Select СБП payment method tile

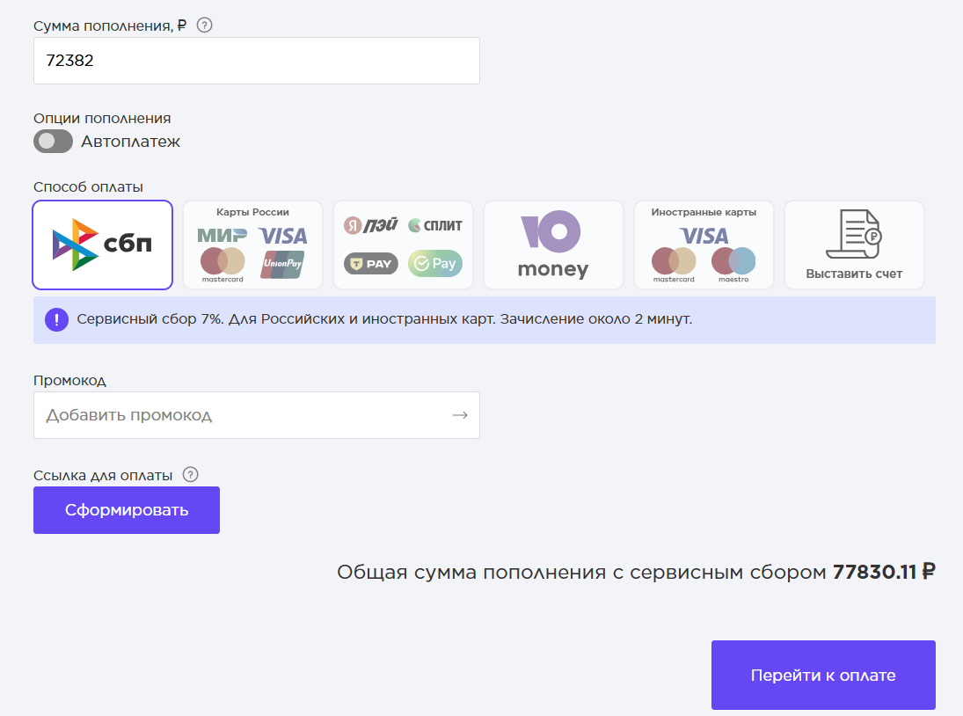click(102, 245)
